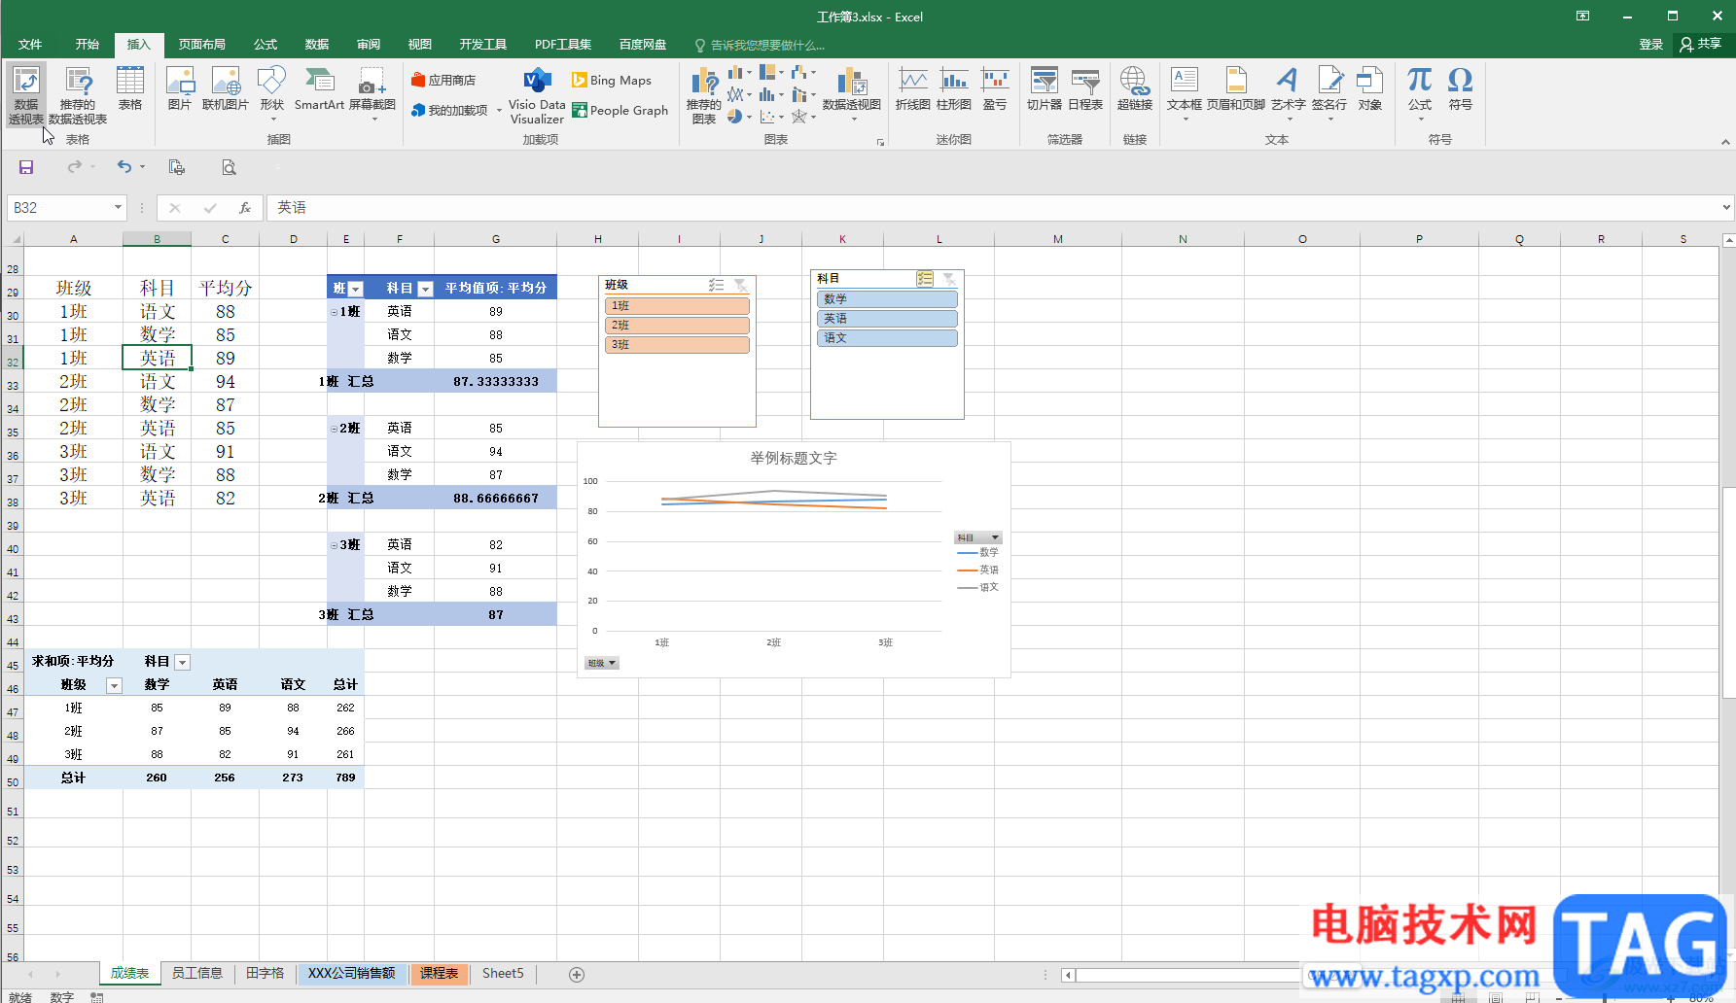
Task: Add a new sheet with plus button
Action: coord(577,974)
